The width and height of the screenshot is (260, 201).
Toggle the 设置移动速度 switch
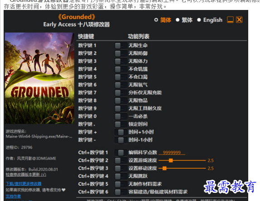[x=120, y=168]
